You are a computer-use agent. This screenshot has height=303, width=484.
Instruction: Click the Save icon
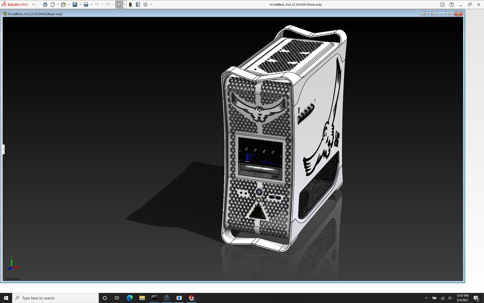pos(75,5)
